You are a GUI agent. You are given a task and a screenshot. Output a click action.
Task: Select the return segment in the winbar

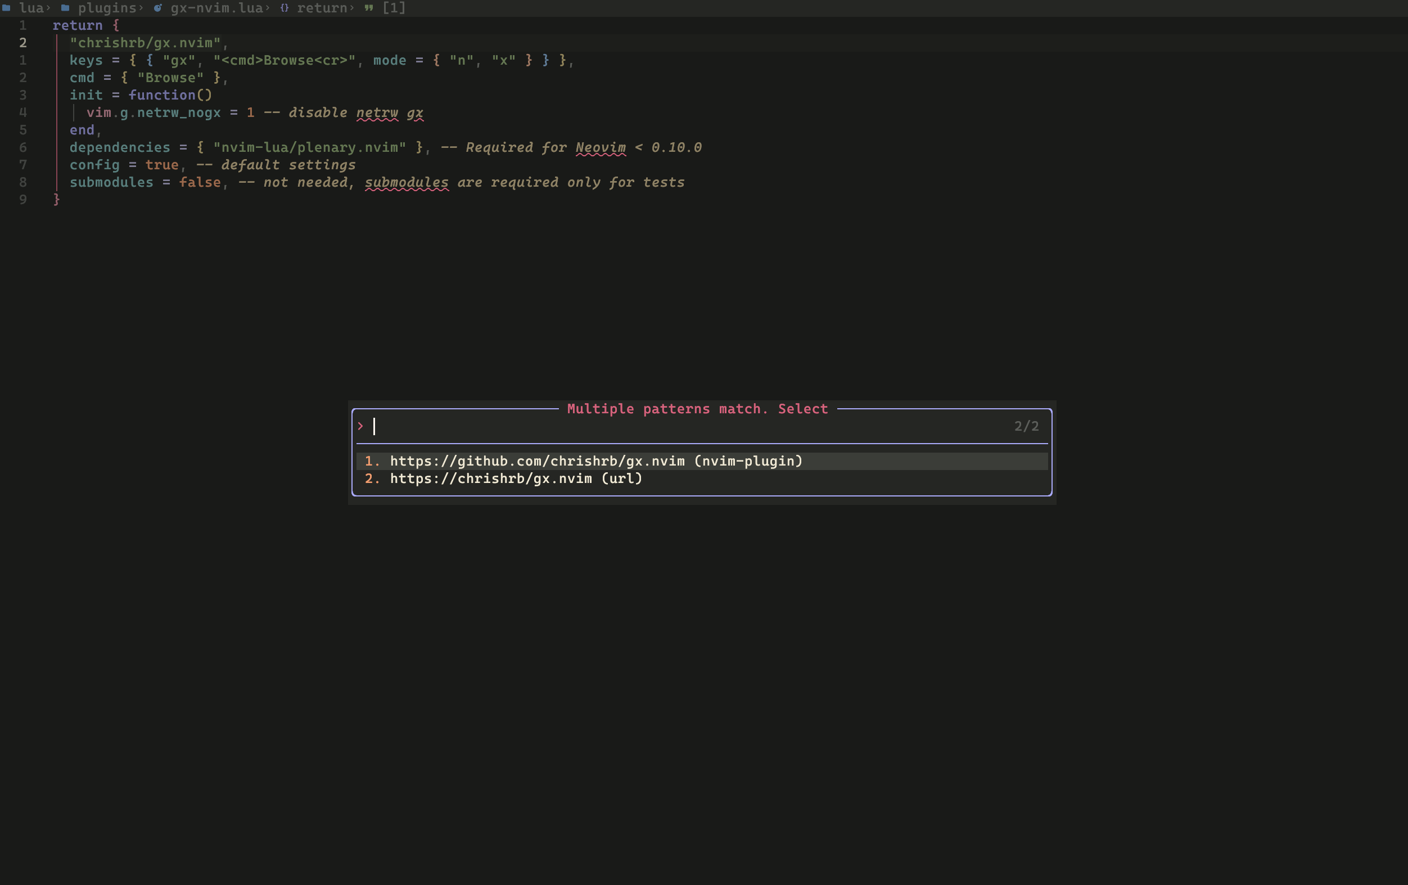click(322, 8)
